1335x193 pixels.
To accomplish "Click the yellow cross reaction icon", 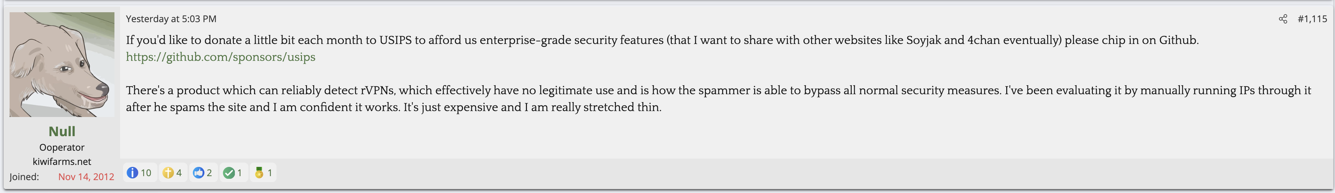I will [168, 173].
